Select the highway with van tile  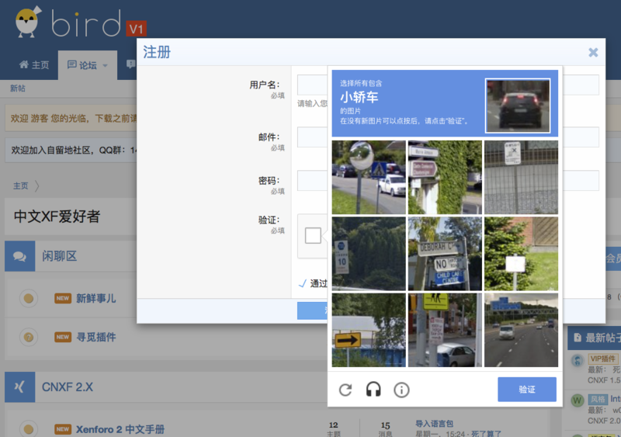click(521, 330)
